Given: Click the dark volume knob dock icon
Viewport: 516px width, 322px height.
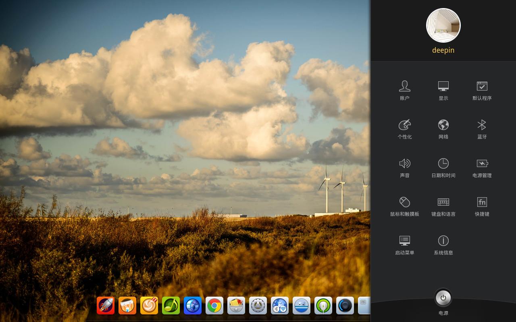Looking at the screenshot, I should [345, 306].
